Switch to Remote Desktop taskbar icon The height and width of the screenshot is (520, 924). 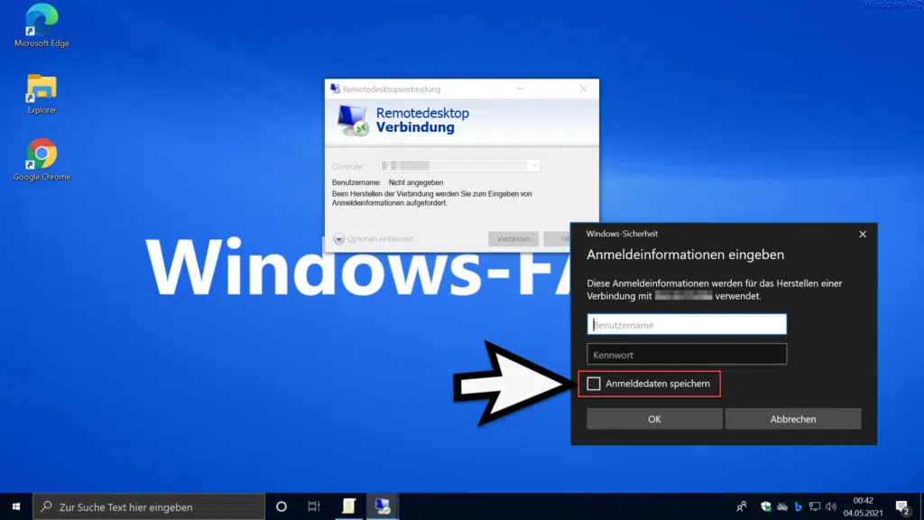tap(382, 506)
